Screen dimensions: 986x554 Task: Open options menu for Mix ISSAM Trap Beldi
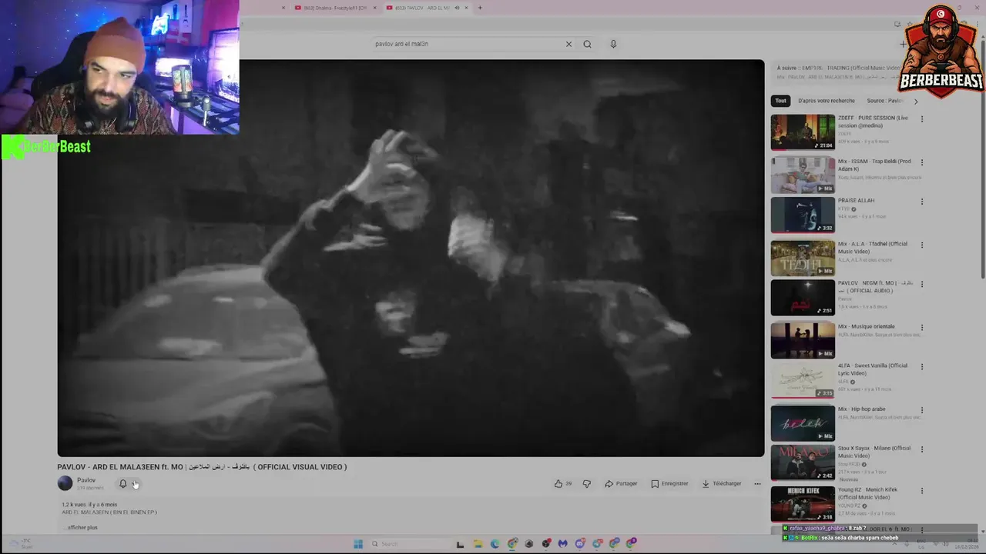tap(921, 162)
